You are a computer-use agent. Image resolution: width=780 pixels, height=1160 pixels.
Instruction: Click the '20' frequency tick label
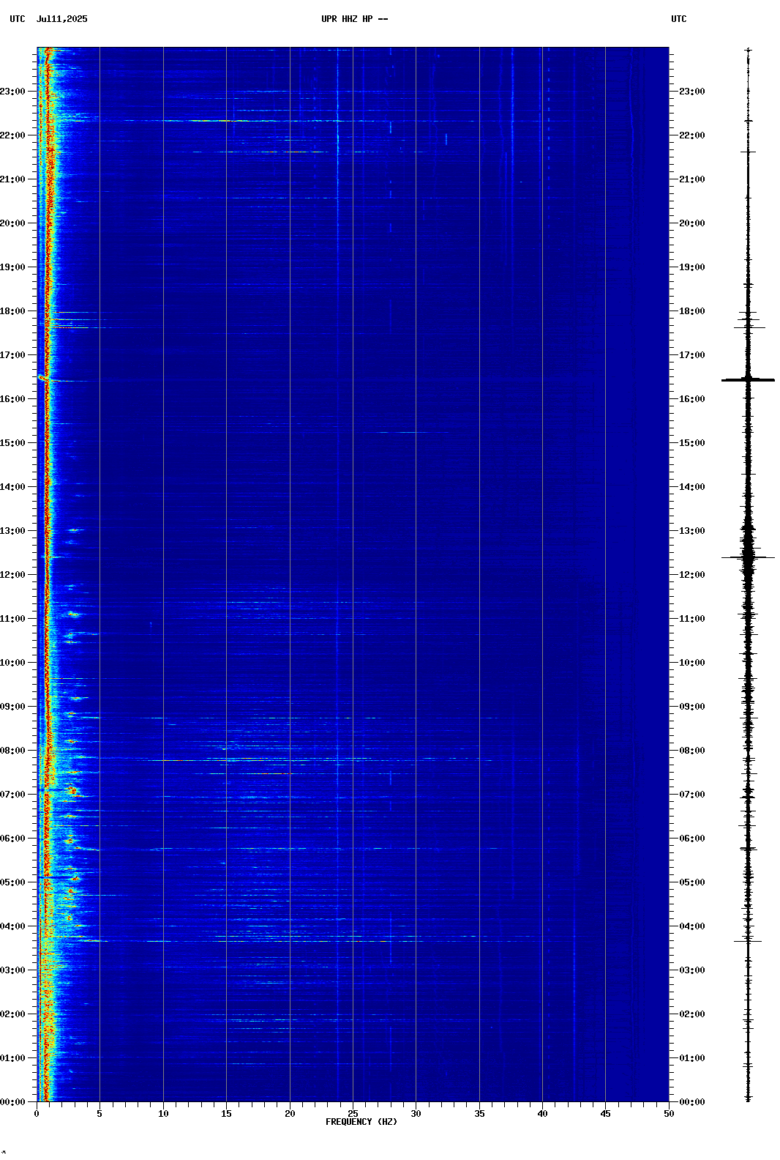(x=290, y=1114)
